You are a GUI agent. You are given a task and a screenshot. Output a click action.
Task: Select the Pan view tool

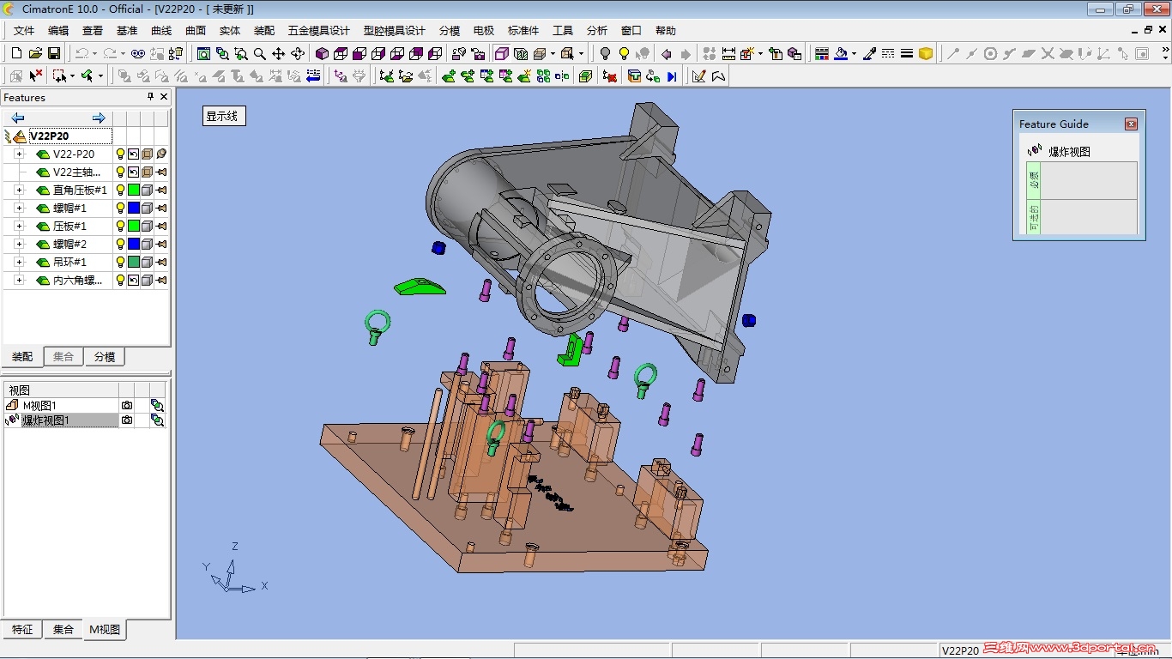[x=279, y=53]
